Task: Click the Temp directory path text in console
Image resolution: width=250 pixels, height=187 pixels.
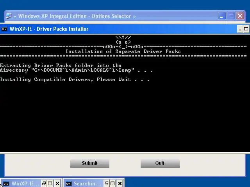Action: click(83, 70)
